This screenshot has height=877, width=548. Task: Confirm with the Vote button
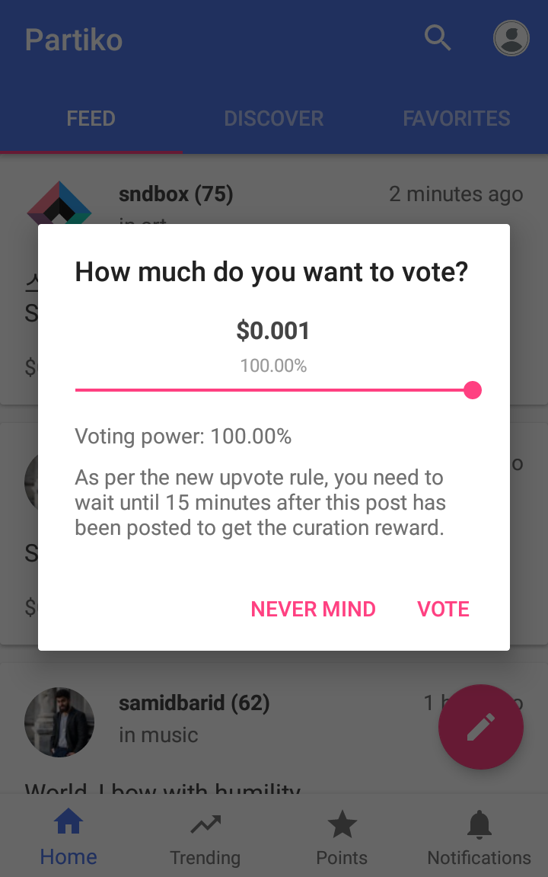click(x=443, y=609)
